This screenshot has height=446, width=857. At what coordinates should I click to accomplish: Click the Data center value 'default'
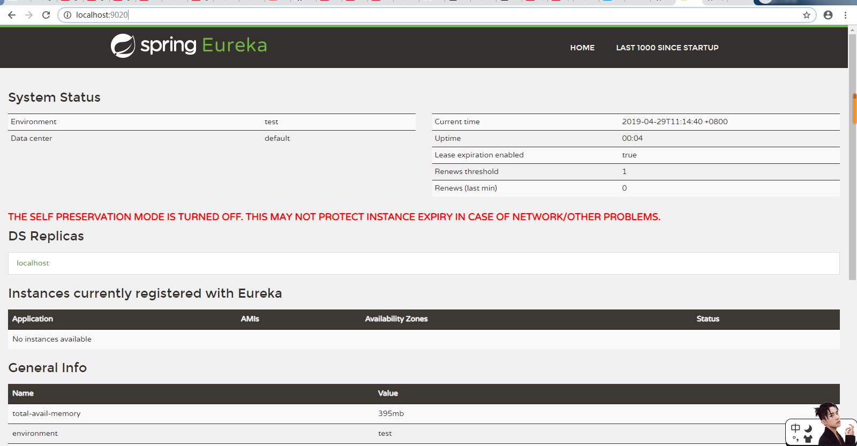(x=277, y=138)
